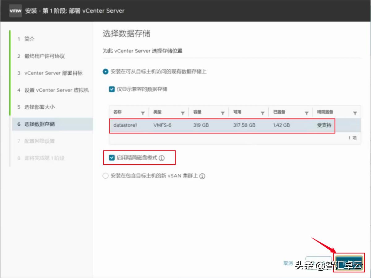Open filter for 类型 column
The image size is (371, 278).
point(183,113)
